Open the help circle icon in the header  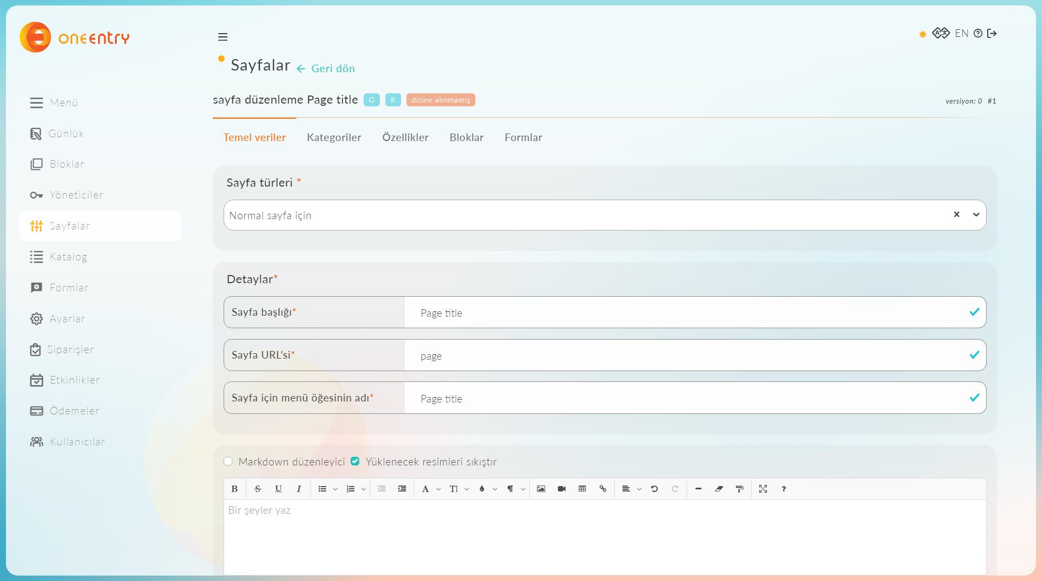(978, 34)
